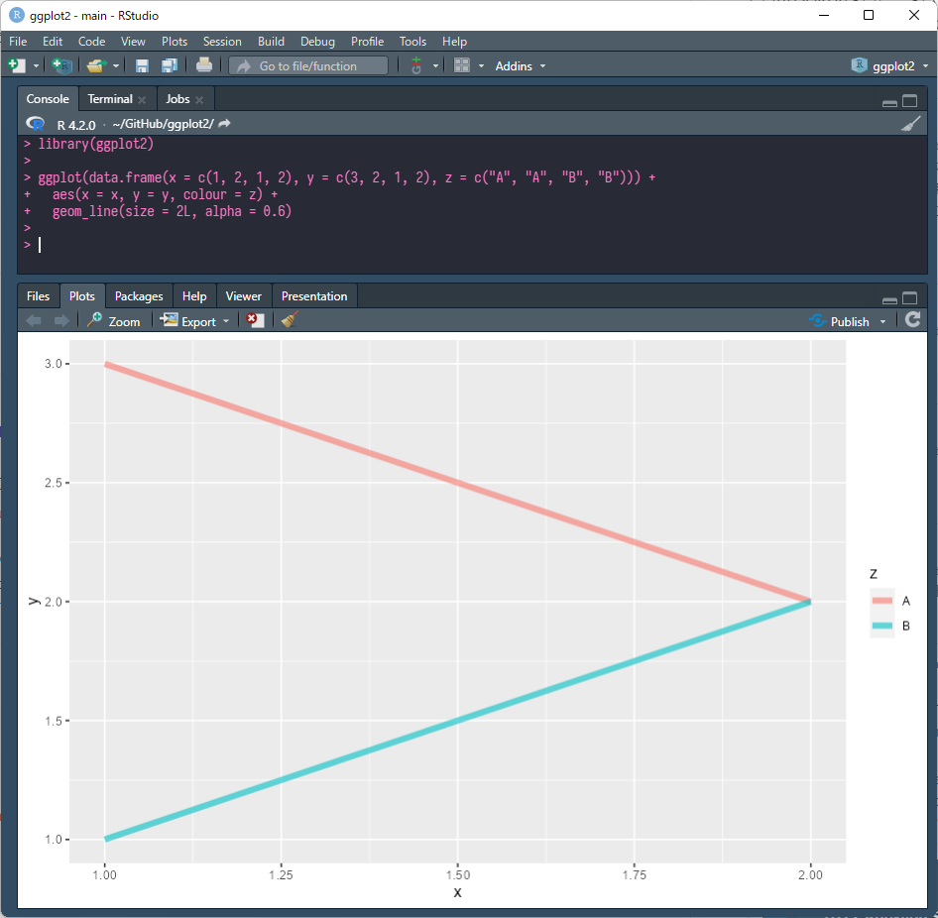Print the current file
This screenshot has width=938, height=918.
point(204,65)
